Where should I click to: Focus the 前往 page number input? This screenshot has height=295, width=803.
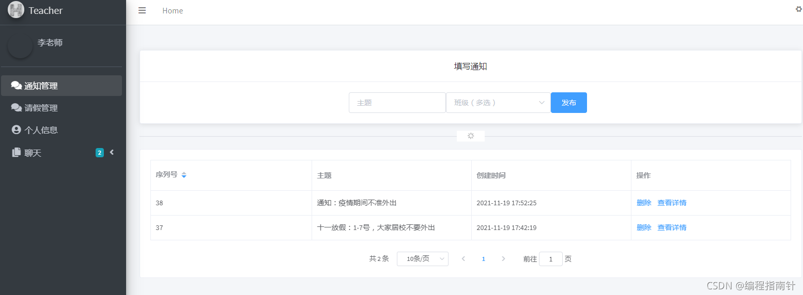(x=551, y=259)
